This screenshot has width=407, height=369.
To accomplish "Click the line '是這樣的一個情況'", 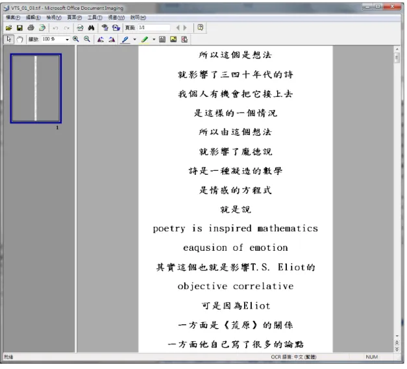I will [236, 113].
